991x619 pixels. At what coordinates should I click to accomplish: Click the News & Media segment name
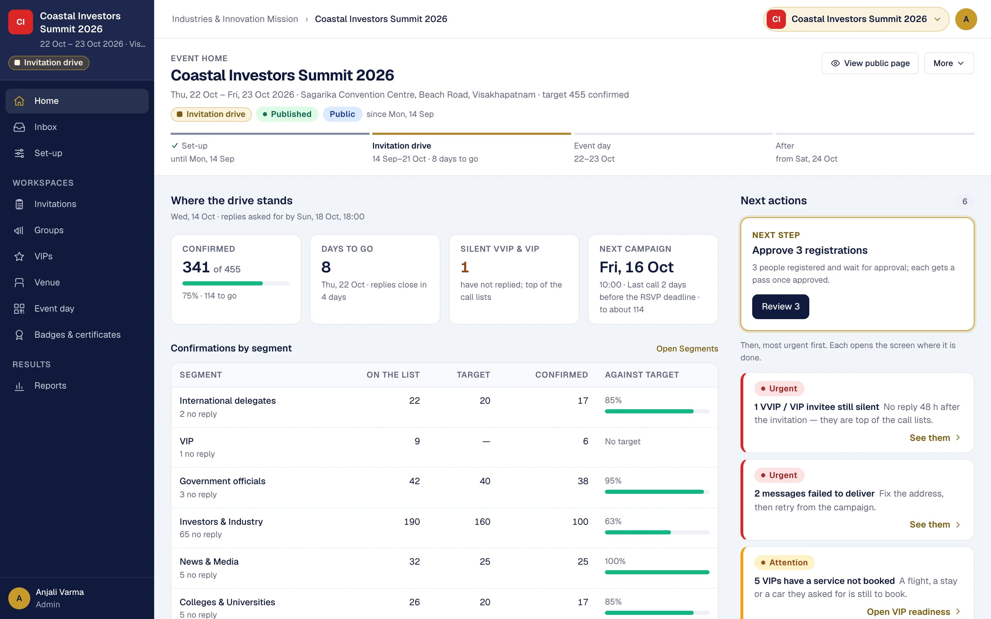coord(209,562)
